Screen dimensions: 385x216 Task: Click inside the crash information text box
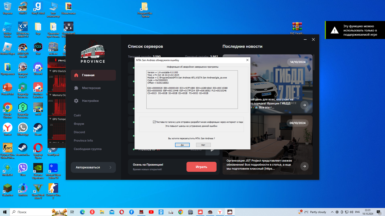pos(192,89)
